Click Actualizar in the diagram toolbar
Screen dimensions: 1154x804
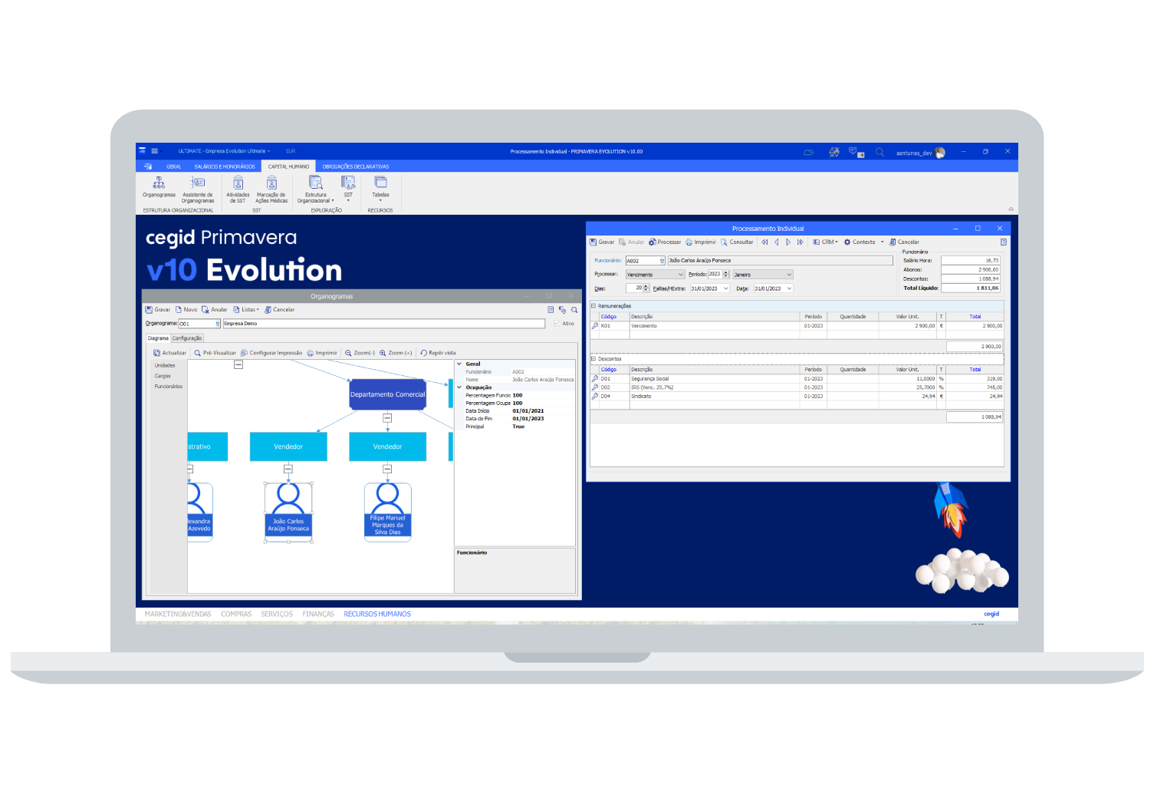click(169, 353)
